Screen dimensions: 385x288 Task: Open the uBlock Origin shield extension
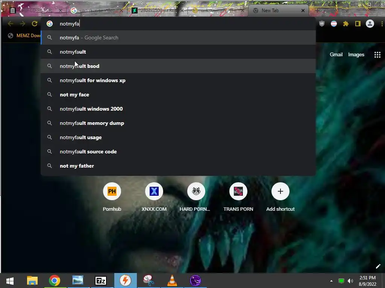(x=322, y=24)
